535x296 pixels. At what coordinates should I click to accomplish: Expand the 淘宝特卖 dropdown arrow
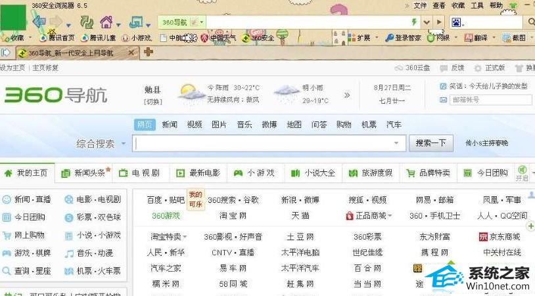click(x=185, y=237)
